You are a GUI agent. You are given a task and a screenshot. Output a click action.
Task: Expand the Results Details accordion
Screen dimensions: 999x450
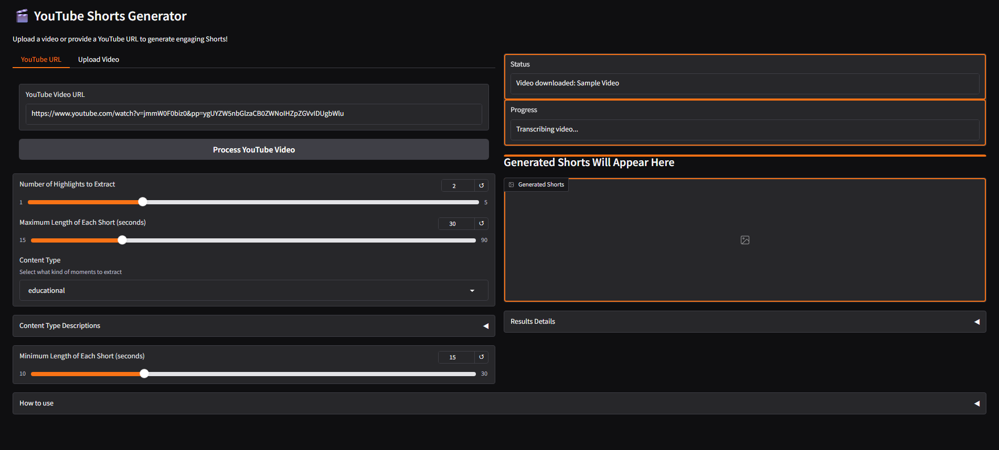[745, 322]
